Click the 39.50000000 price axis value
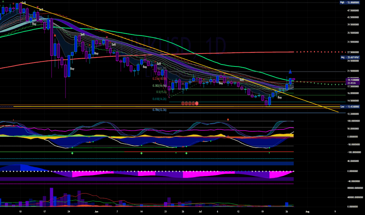The width and height of the screenshot is (365, 215). (353, 24)
